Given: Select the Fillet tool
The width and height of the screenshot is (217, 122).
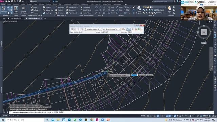Looking at the screenshot, I should (x=126, y=10).
